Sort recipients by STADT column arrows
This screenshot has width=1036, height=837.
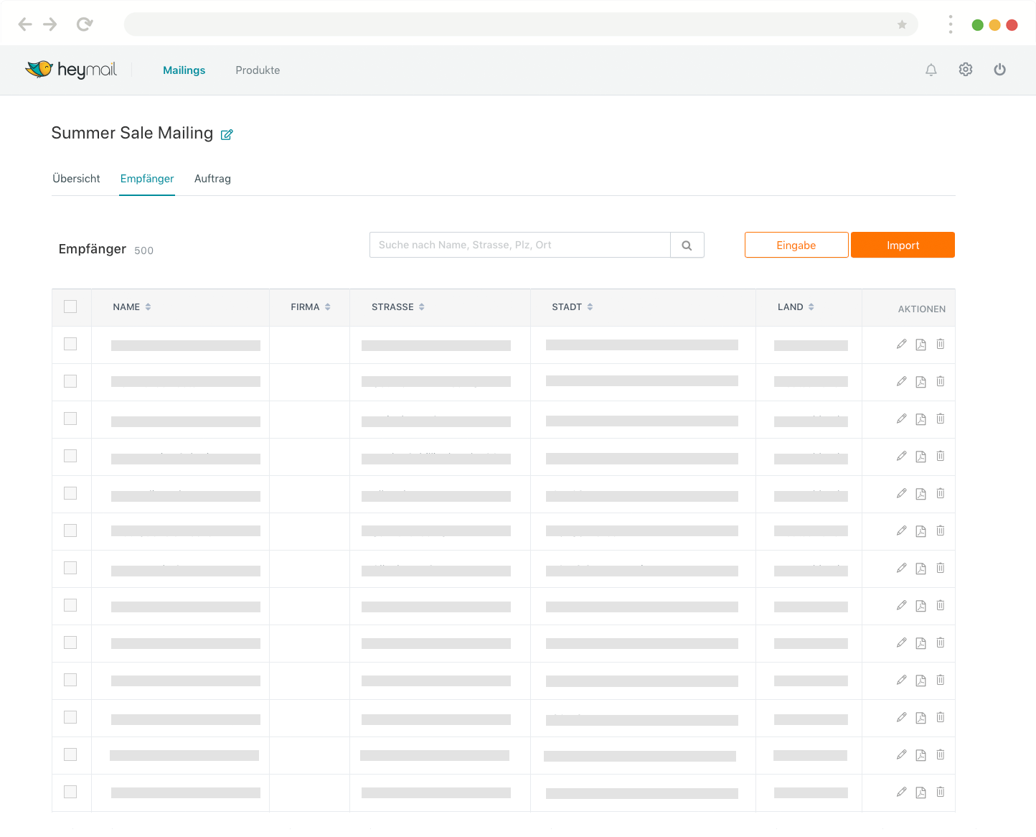pos(590,307)
